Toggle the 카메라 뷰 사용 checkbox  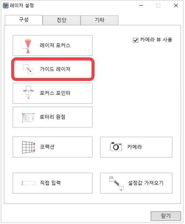pyautogui.click(x=135, y=40)
